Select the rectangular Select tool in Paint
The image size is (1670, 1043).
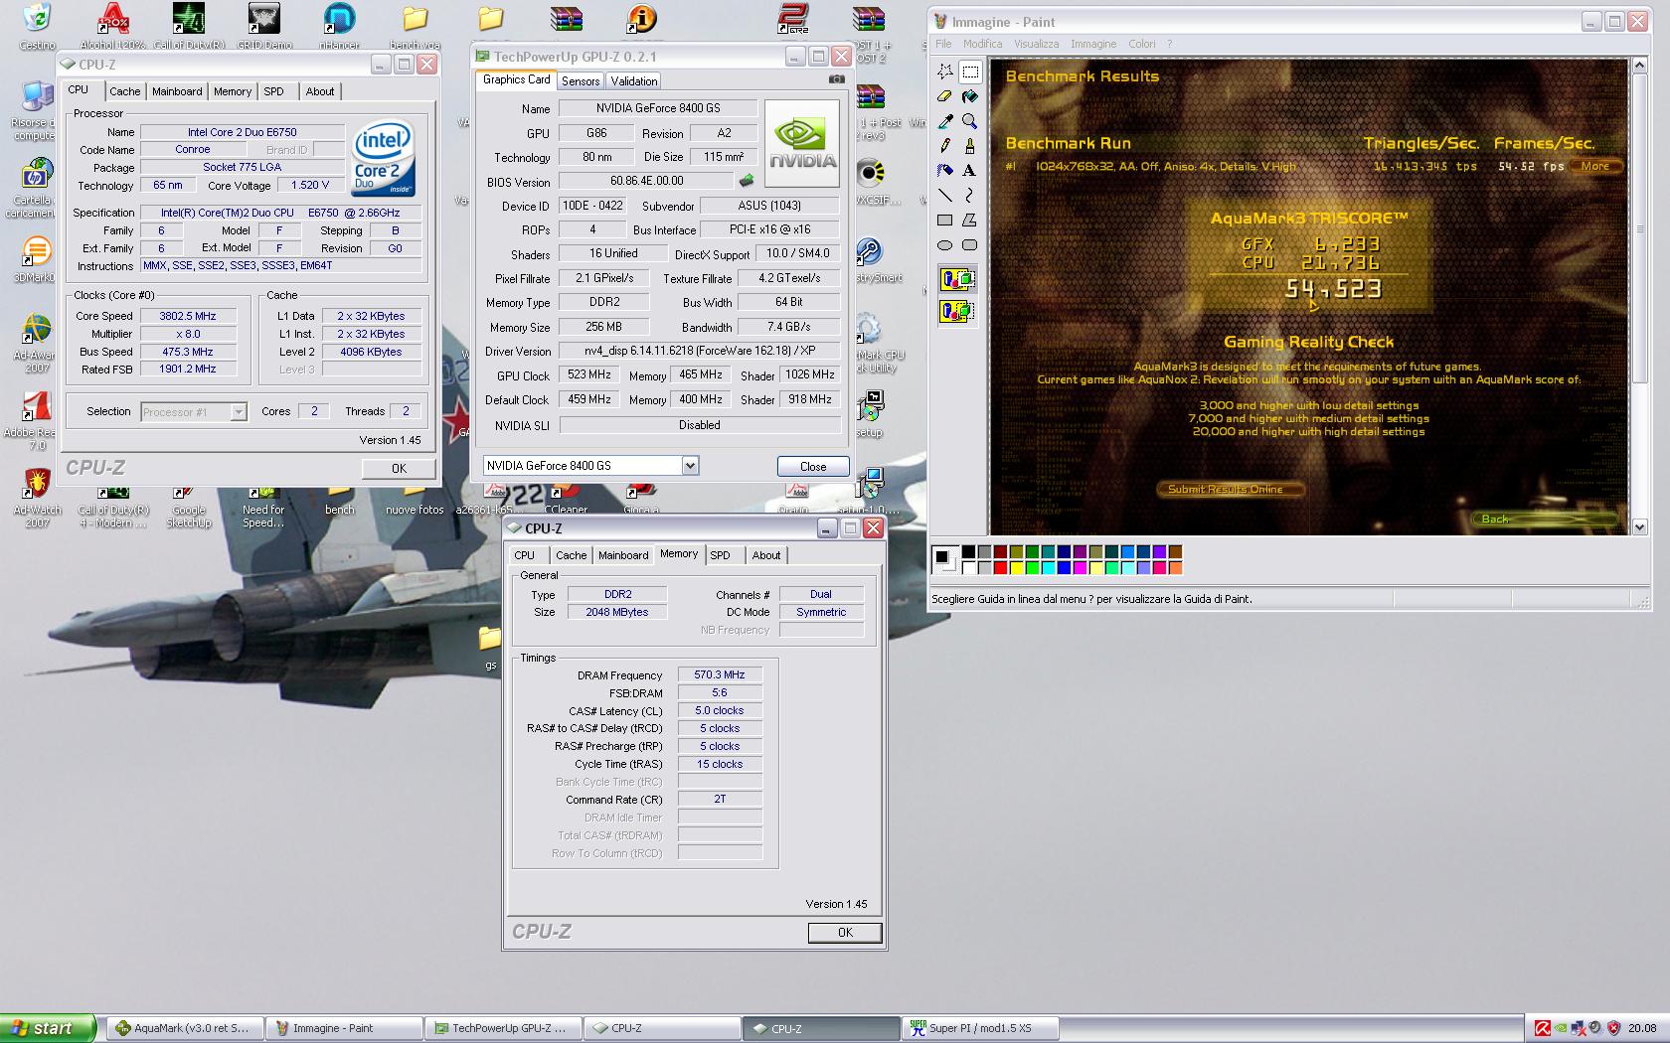coord(970,72)
